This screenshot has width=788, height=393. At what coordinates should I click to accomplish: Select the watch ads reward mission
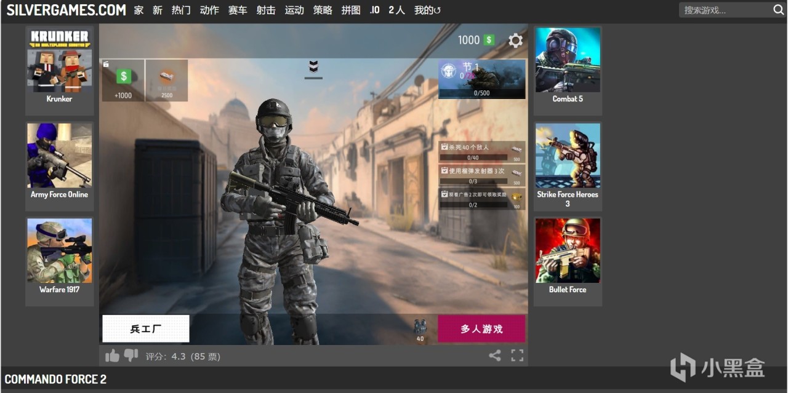(482, 199)
